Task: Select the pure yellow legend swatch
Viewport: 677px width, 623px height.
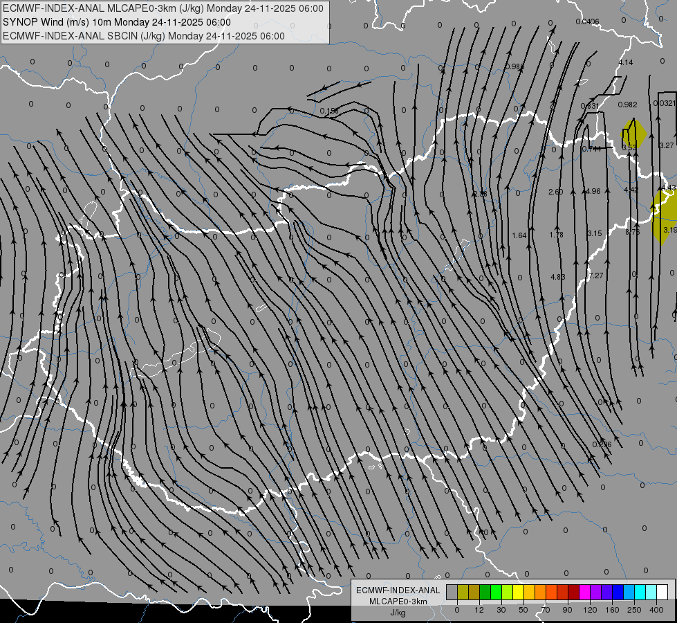Action: click(x=518, y=592)
